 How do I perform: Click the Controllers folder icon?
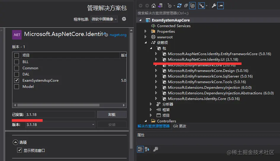153,121
